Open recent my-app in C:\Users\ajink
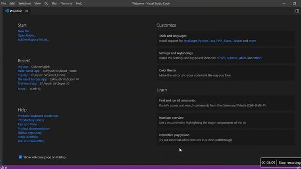The height and width of the screenshot is (169, 301). tap(23, 67)
